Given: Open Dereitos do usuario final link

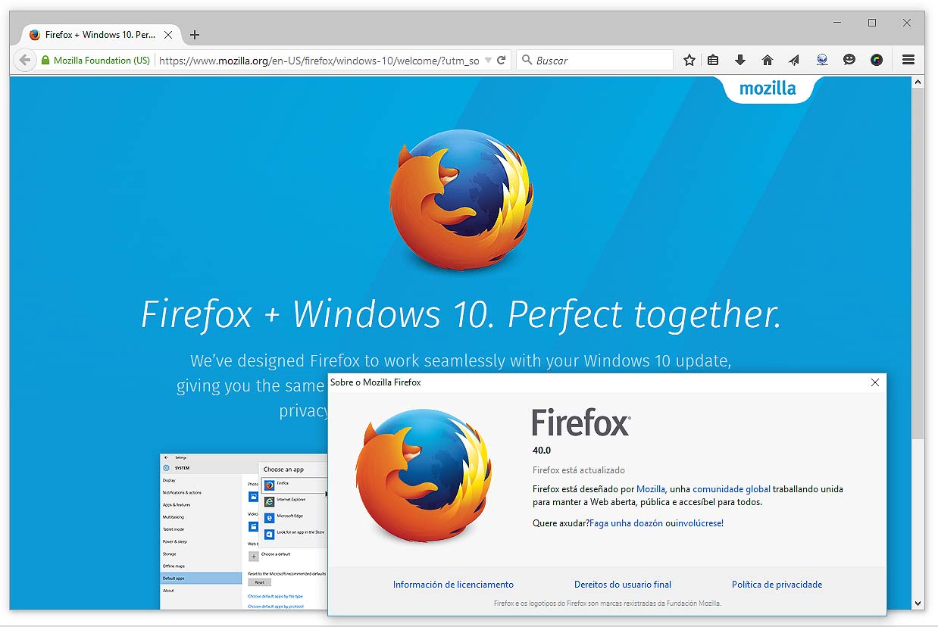Looking at the screenshot, I should point(623,585).
